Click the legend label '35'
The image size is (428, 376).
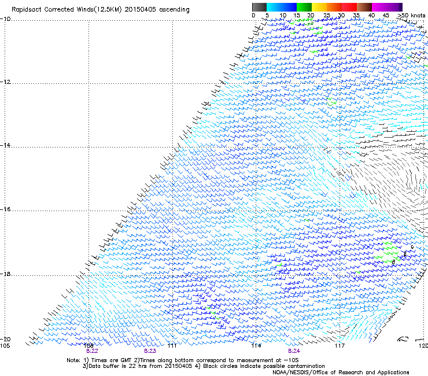(356, 16)
